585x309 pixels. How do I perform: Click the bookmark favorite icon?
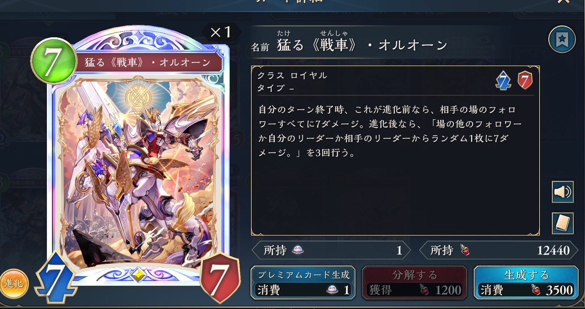pyautogui.click(x=562, y=39)
